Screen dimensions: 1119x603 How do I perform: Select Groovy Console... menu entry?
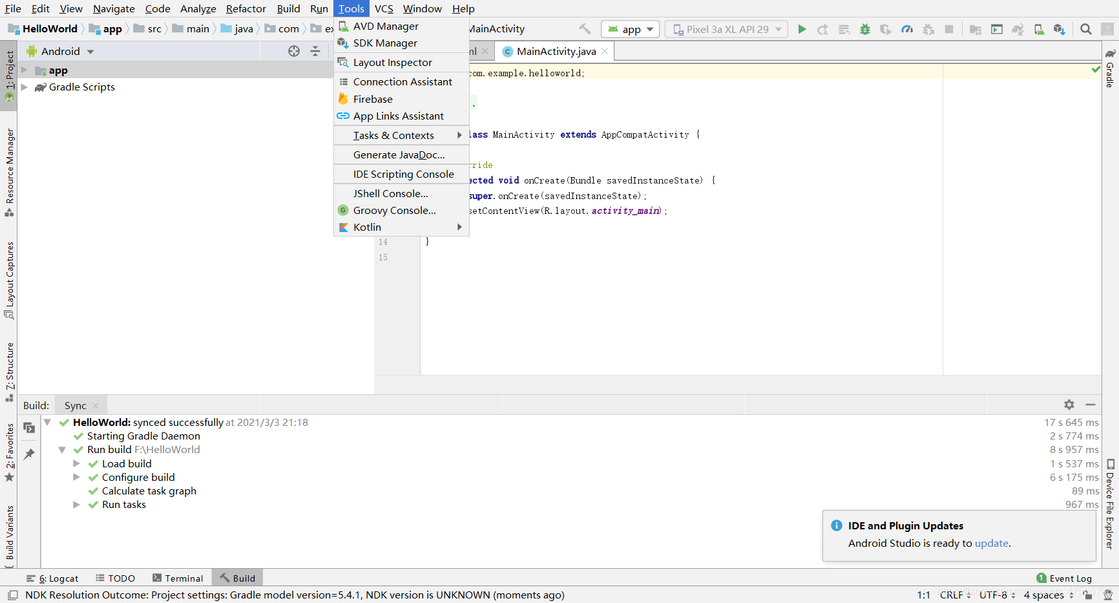(x=401, y=210)
